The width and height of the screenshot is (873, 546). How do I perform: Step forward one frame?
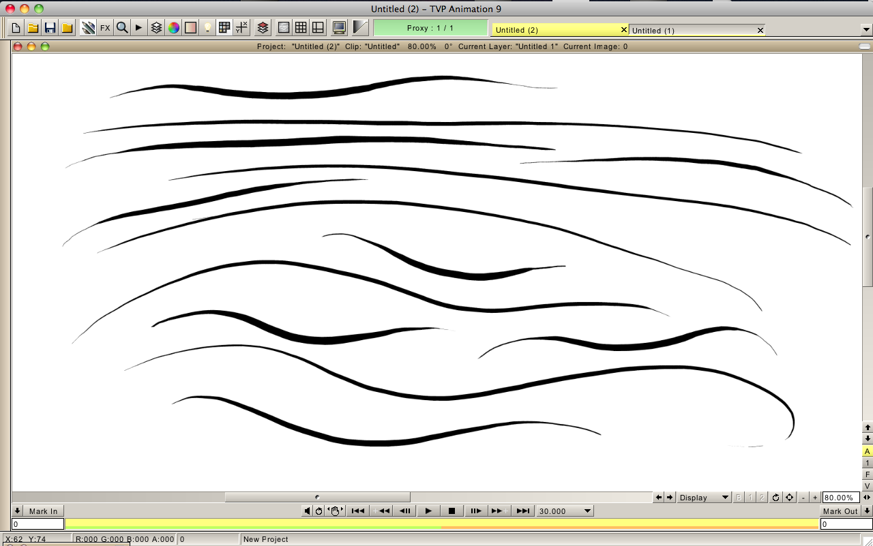[475, 511]
